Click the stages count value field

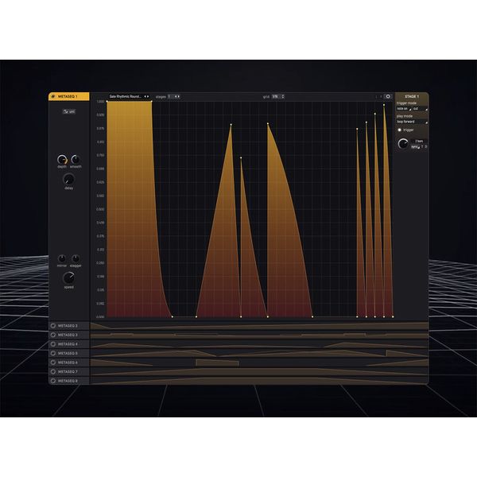pos(170,96)
